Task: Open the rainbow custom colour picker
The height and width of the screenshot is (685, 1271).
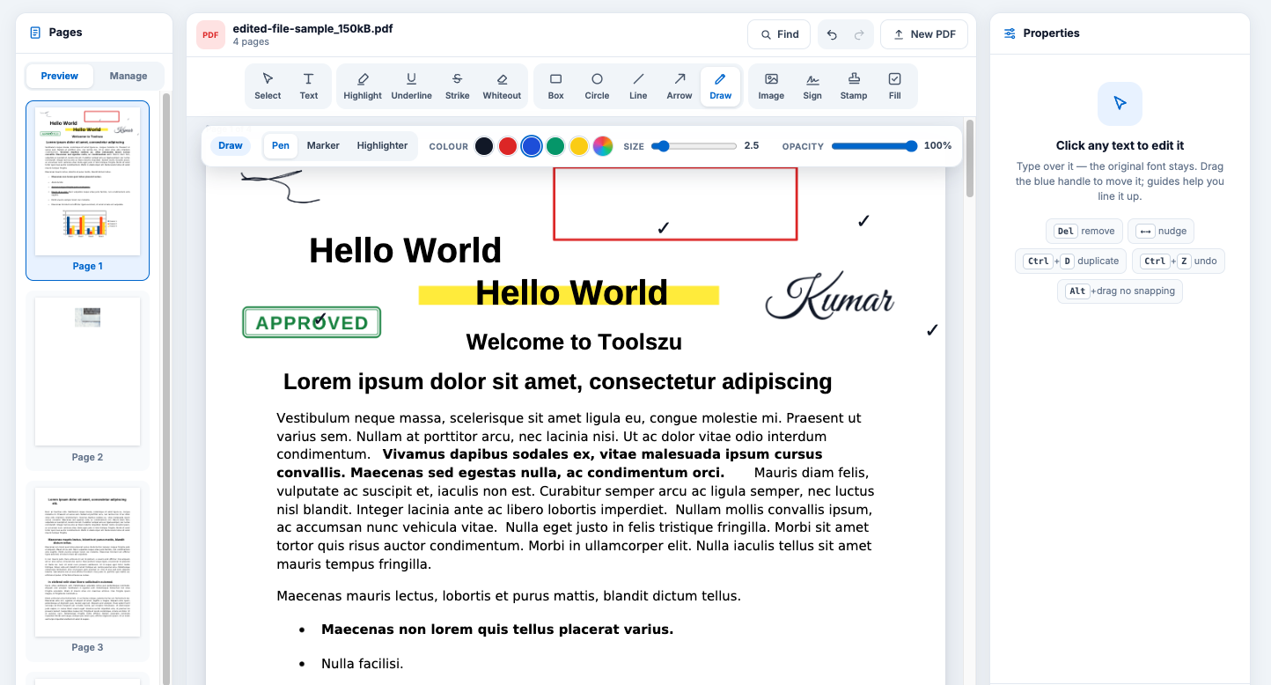Action: 603,146
